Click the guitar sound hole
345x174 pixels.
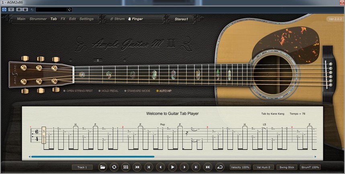(x=273, y=74)
